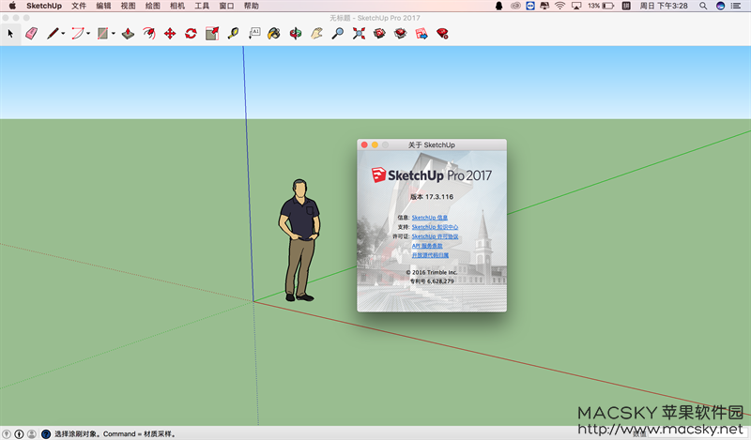Open the 窗口 menu
This screenshot has width=751, height=440.
pos(226,6)
